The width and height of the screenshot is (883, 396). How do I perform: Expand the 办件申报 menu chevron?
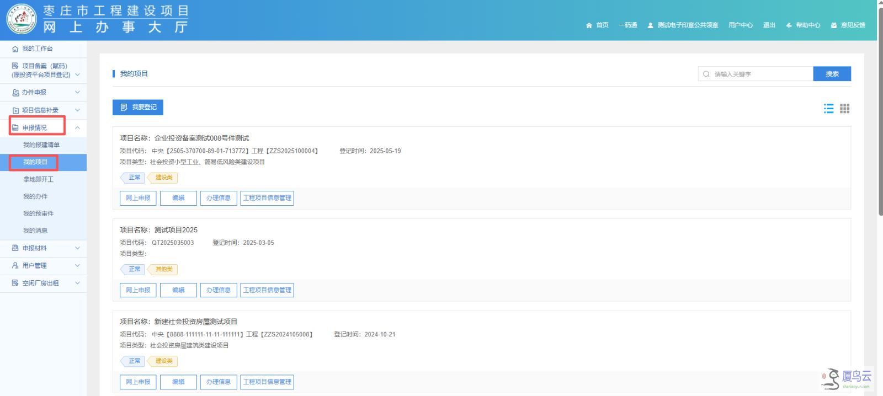[x=77, y=92]
